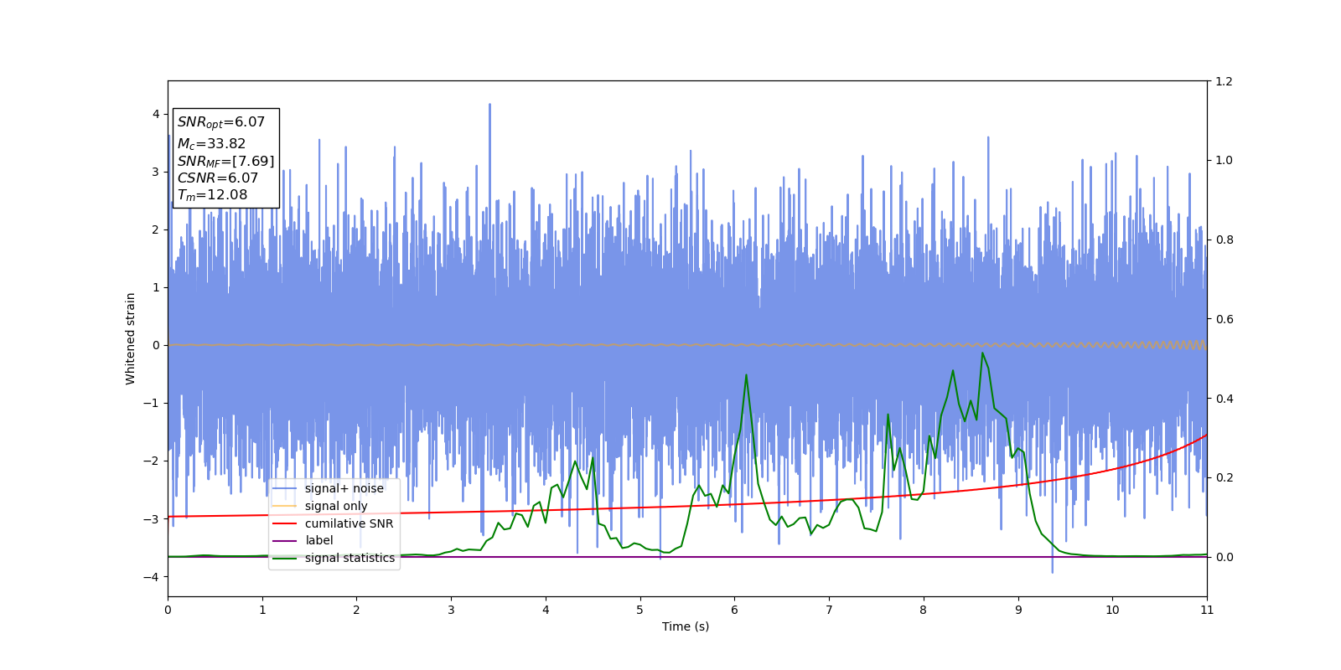The width and height of the screenshot is (1341, 670).
Task: Click the Mc=33.82 annotation text
Action: (x=211, y=144)
